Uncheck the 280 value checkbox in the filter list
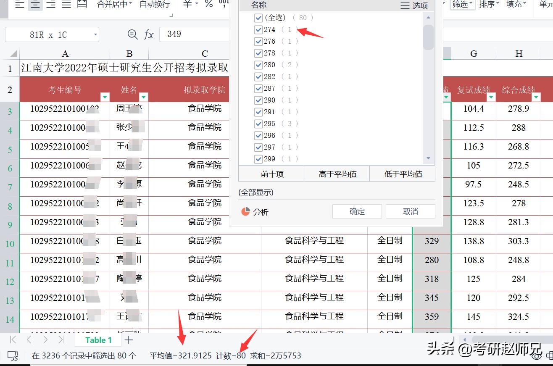The height and width of the screenshot is (366, 553). point(258,65)
